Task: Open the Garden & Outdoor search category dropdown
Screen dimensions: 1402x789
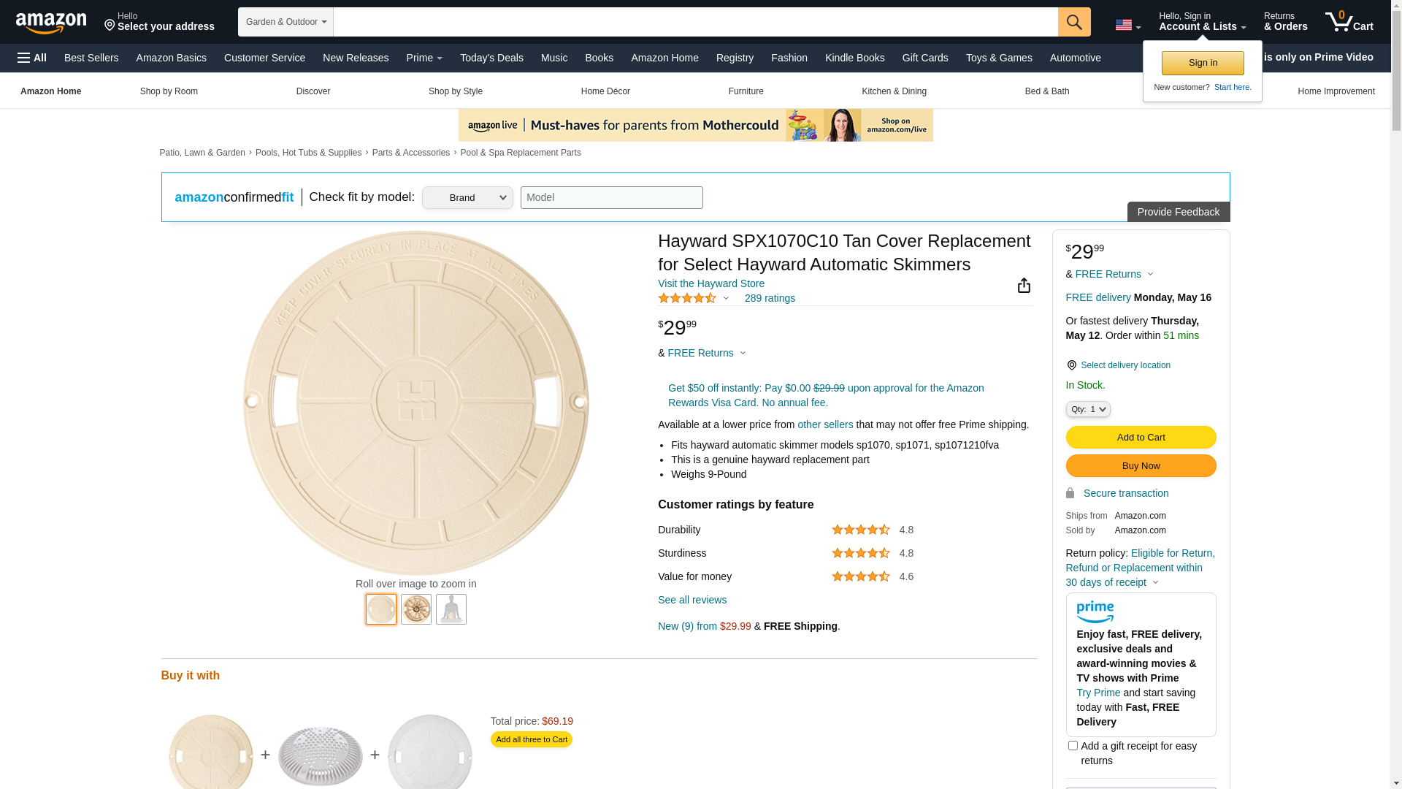Action: click(286, 22)
